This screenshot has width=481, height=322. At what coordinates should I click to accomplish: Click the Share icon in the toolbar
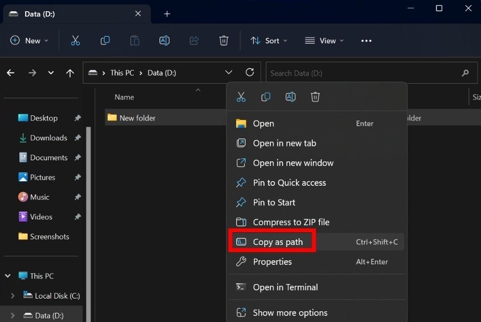tap(194, 40)
